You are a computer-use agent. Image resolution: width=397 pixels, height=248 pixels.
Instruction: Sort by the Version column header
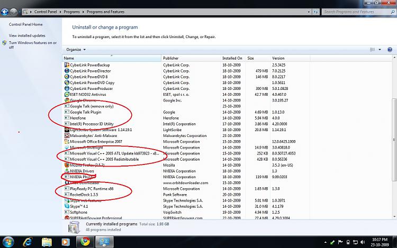290,58
